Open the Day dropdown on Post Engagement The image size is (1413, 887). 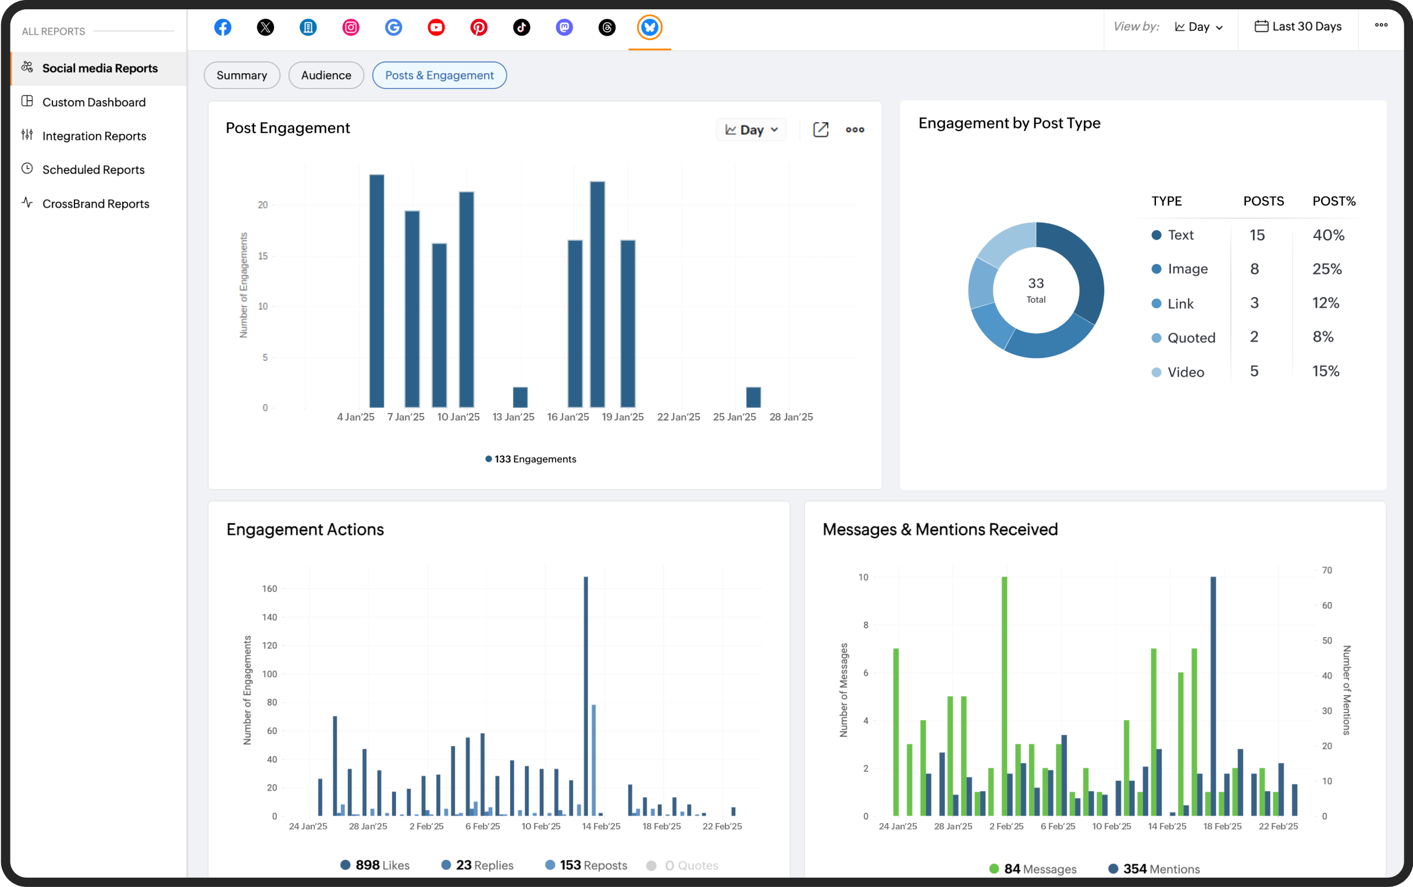[750, 130]
